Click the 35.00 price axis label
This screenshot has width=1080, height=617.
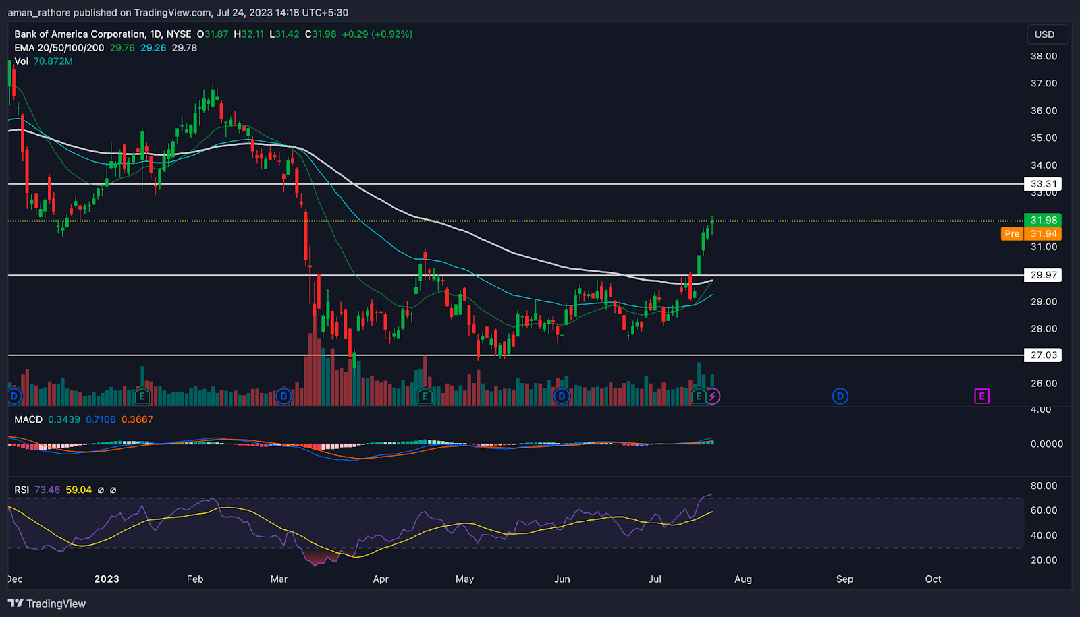pos(1044,138)
